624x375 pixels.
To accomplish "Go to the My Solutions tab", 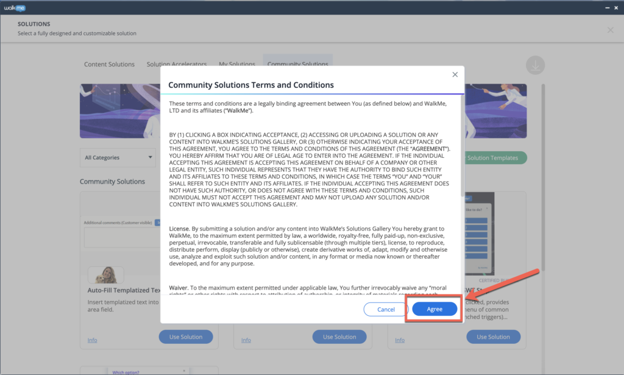I will [237, 64].
